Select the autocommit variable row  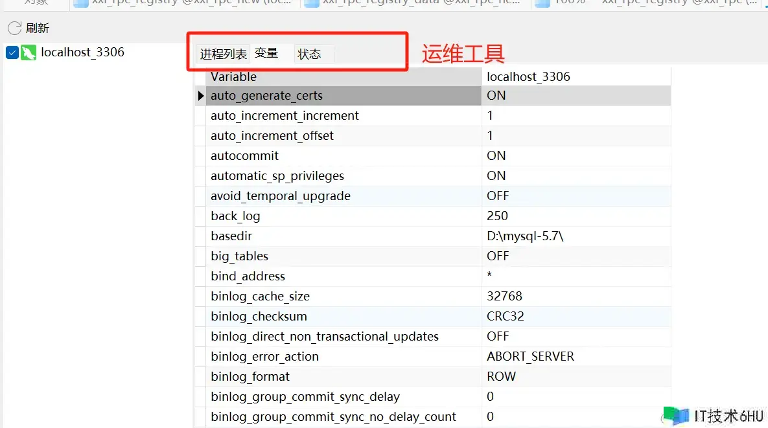click(244, 155)
